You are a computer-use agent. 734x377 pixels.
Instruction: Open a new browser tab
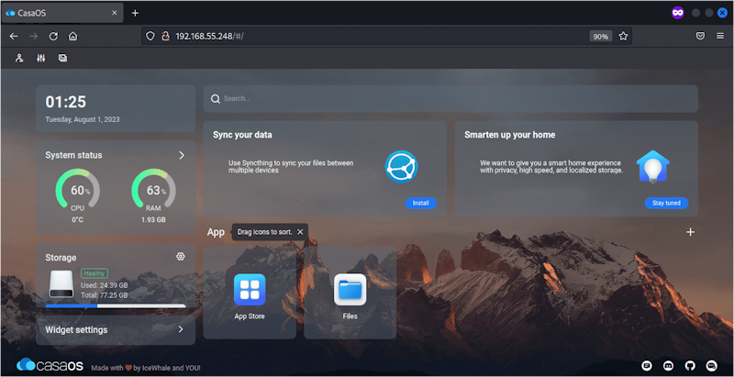click(x=135, y=13)
